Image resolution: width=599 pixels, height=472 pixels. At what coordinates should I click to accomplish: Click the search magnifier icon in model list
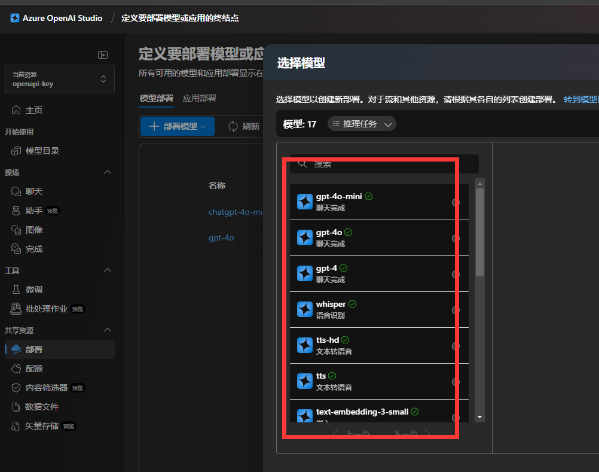coord(302,164)
